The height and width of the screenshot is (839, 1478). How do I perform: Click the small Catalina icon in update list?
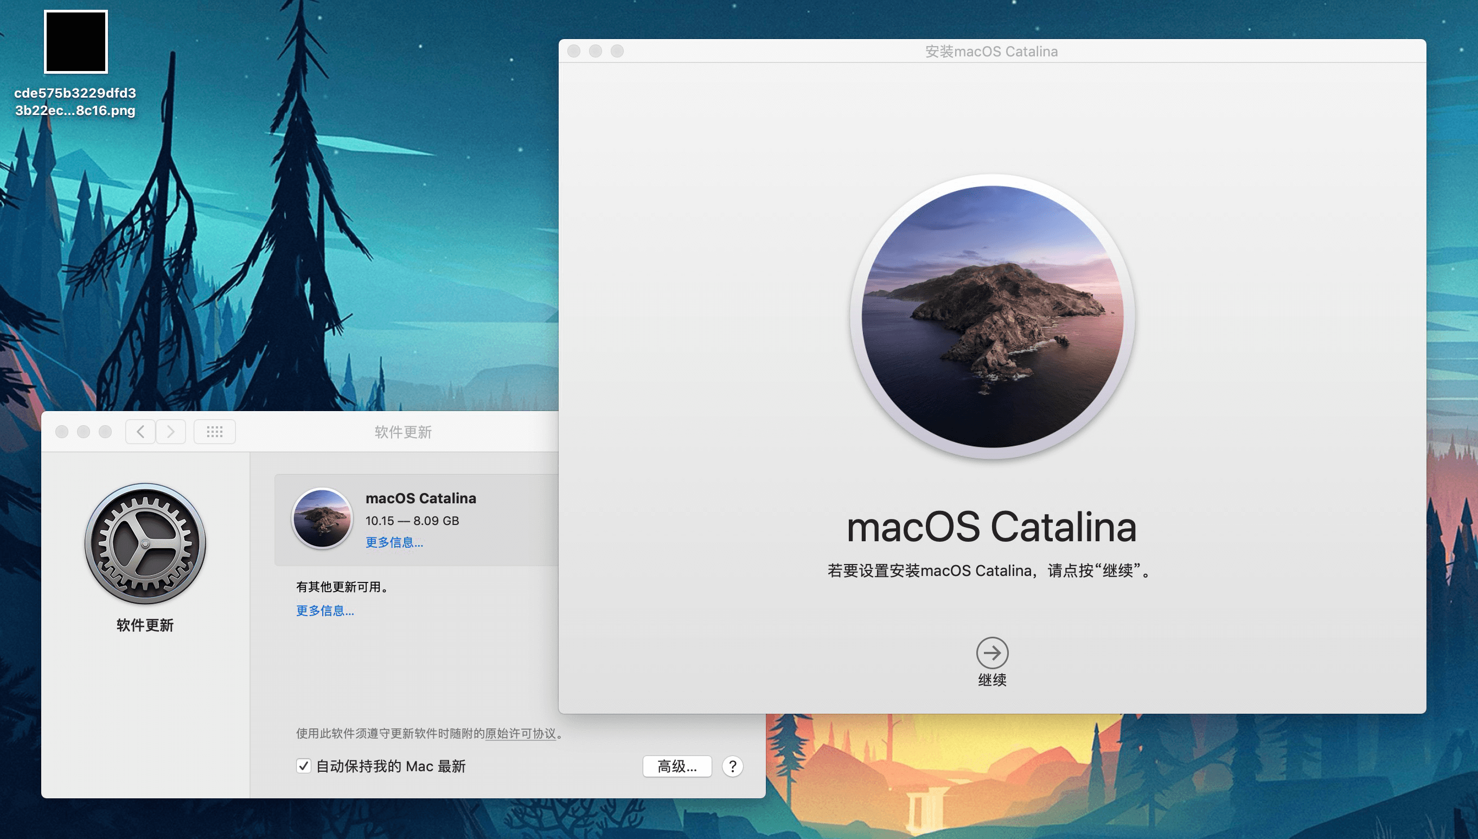point(322,518)
